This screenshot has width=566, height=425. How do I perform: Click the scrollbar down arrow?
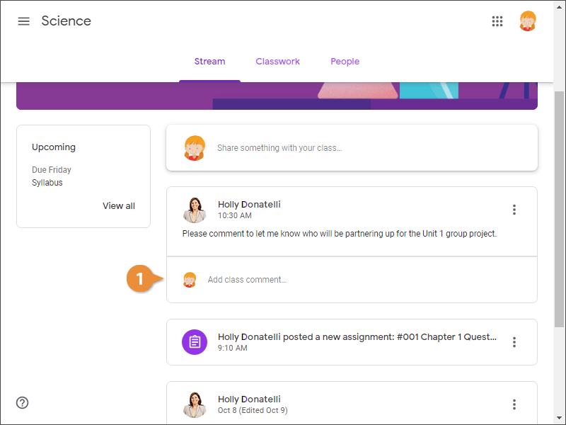559,418
